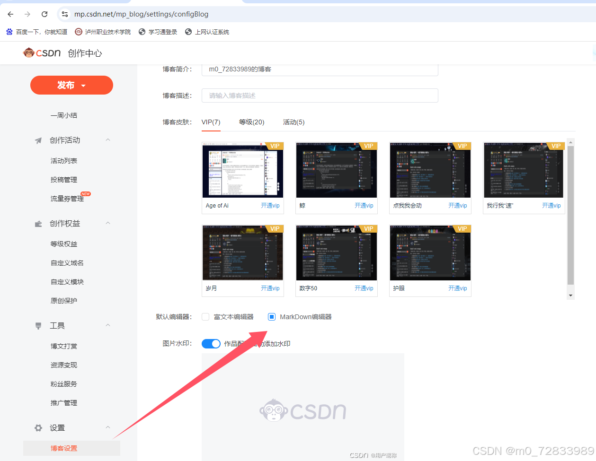The width and height of the screenshot is (596, 461).
Task: Click the 博客描述 input field
Action: [320, 96]
